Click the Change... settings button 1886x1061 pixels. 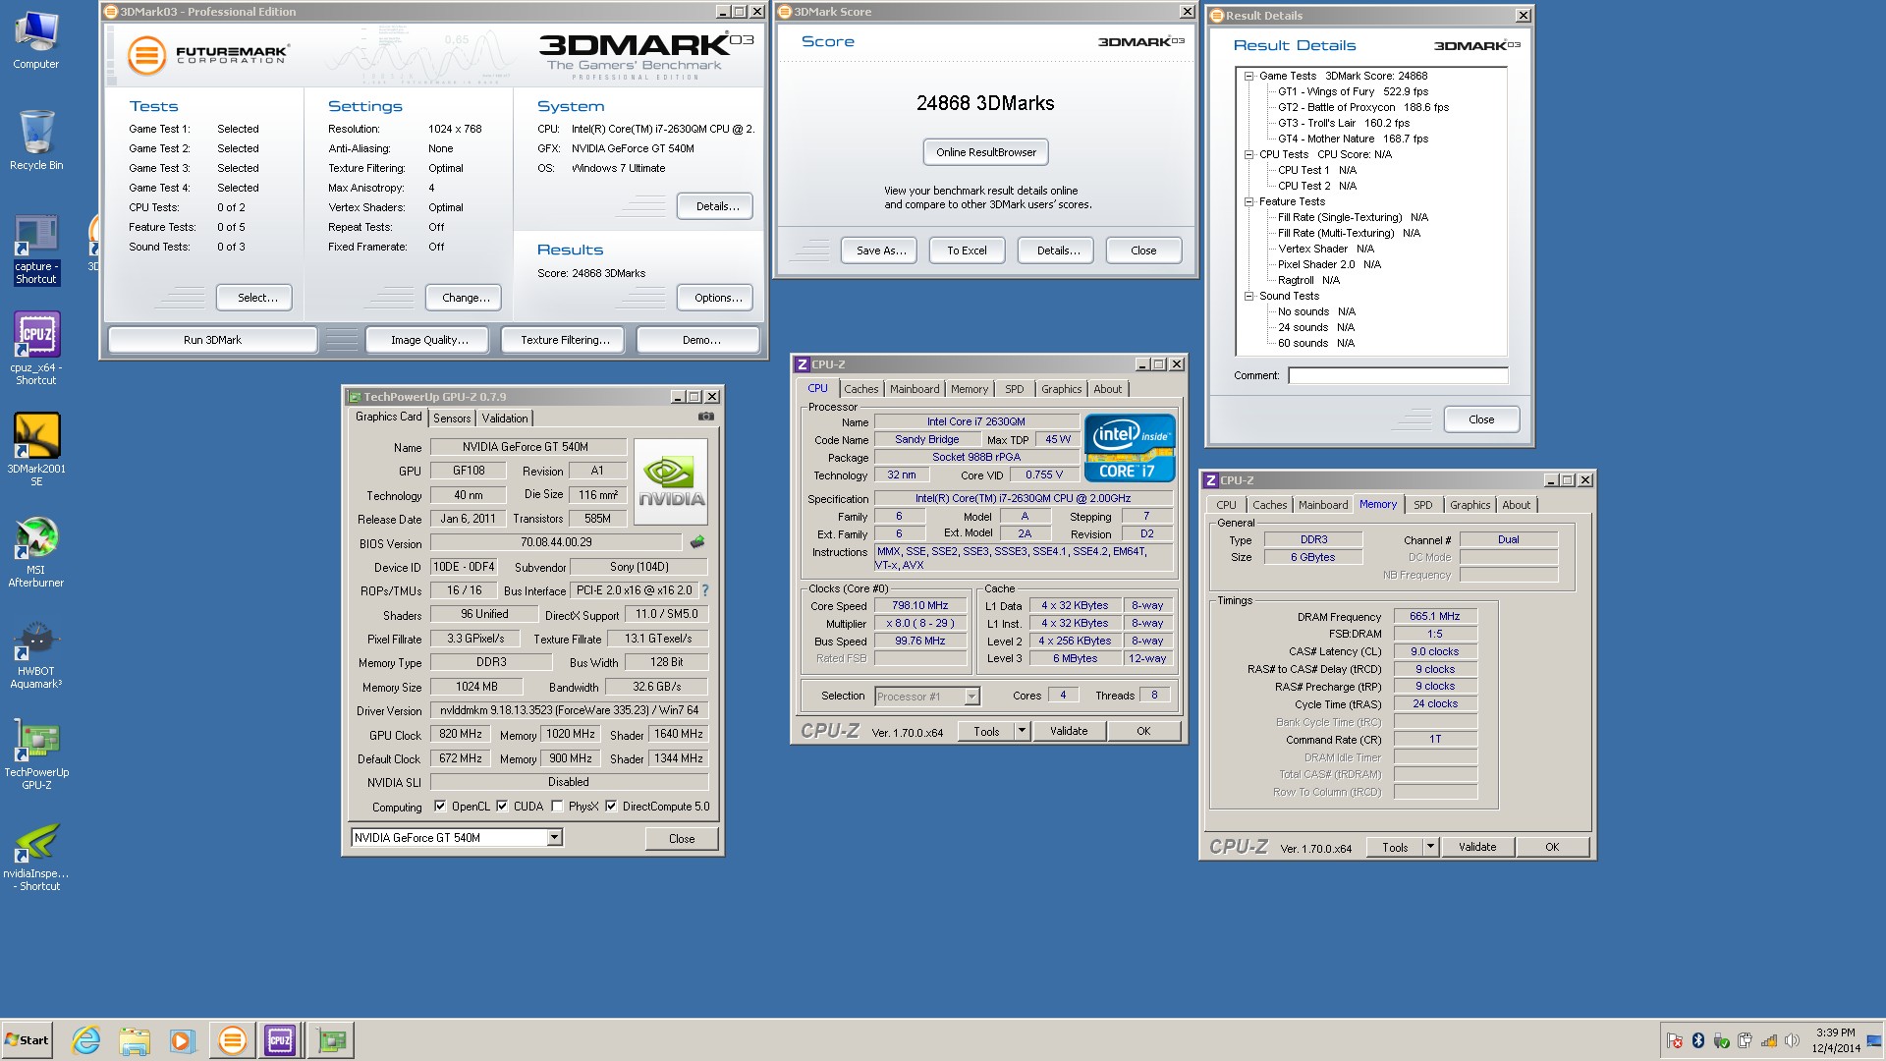[466, 298]
